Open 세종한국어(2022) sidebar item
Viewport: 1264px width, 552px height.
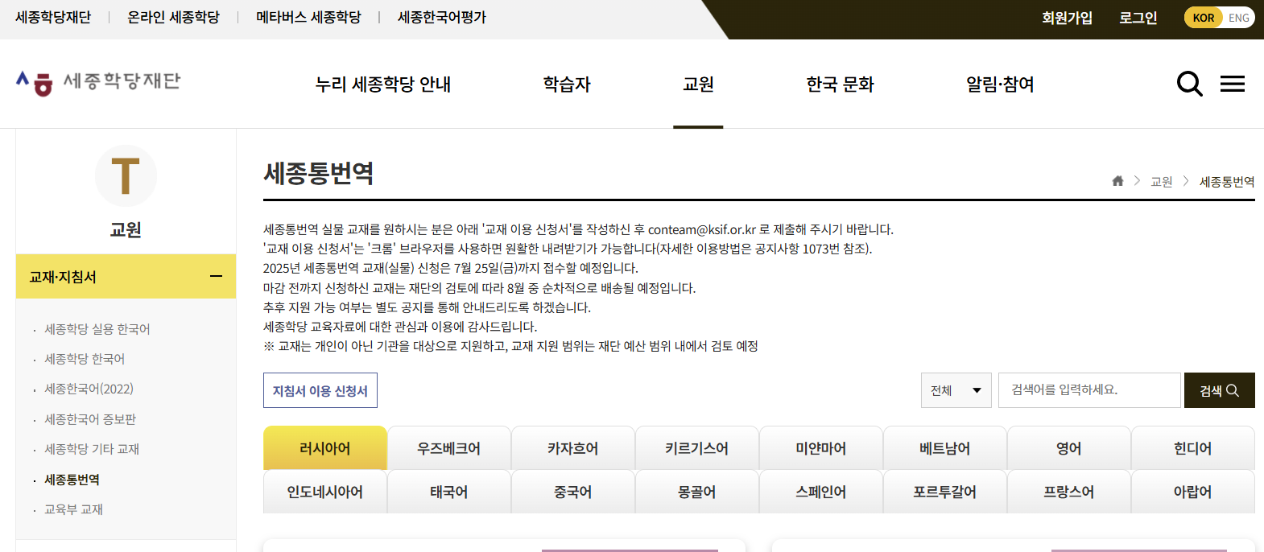coord(89,389)
